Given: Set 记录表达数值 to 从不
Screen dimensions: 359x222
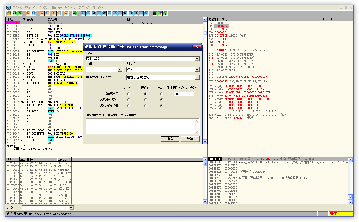Looking at the screenshot, I should [128, 100].
